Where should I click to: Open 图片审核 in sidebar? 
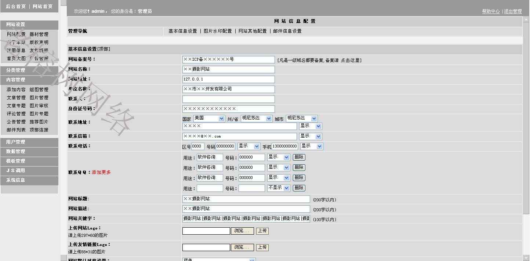(x=39, y=106)
